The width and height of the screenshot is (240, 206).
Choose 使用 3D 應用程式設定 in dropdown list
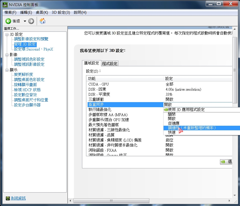pyautogui.click(x=202, y=110)
